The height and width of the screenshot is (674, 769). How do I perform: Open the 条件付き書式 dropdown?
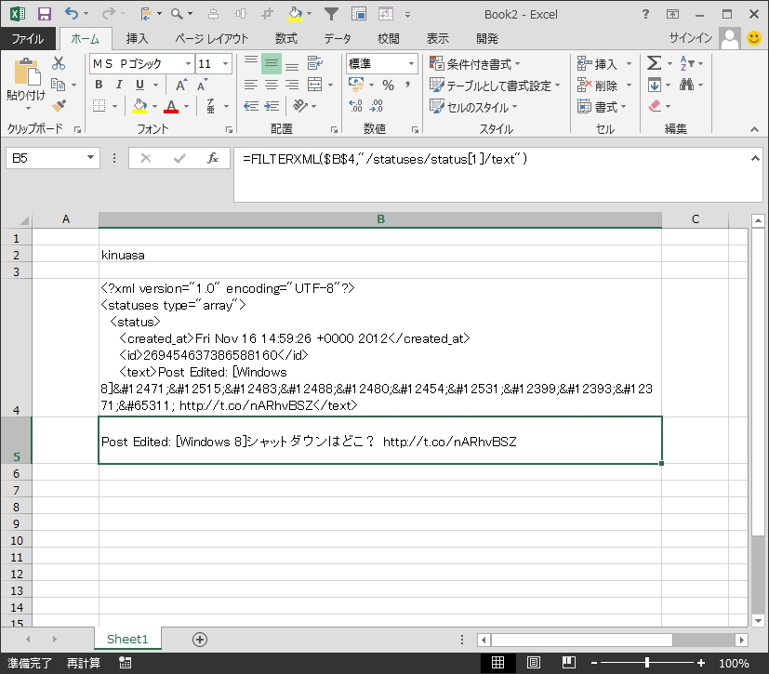[474, 64]
